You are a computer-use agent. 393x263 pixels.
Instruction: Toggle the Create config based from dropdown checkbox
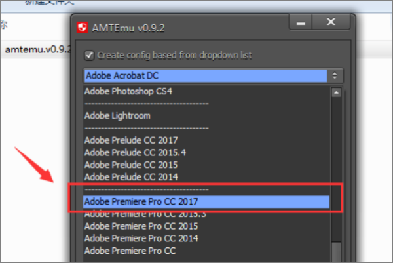[x=88, y=55]
